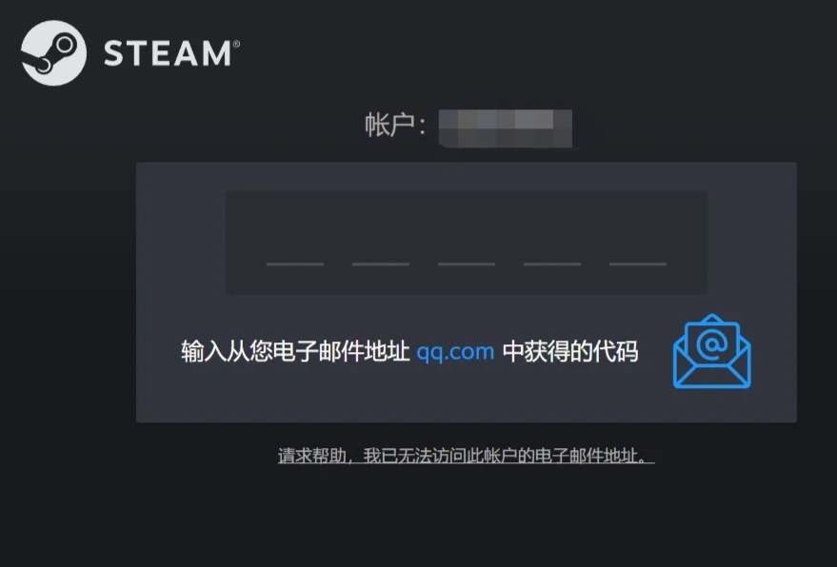Viewport: 837px width, 567px height.
Task: Click the blue envelope email icon
Action: (712, 351)
